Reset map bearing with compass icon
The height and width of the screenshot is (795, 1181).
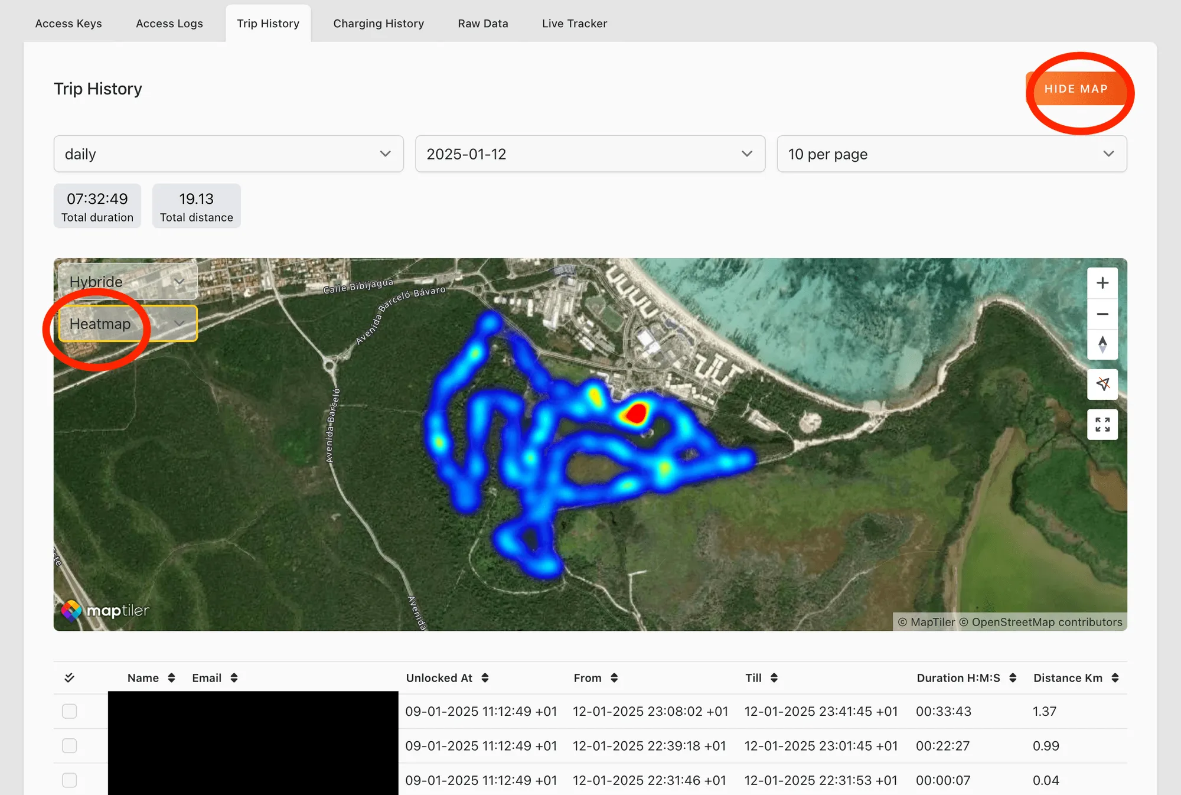[x=1102, y=344]
